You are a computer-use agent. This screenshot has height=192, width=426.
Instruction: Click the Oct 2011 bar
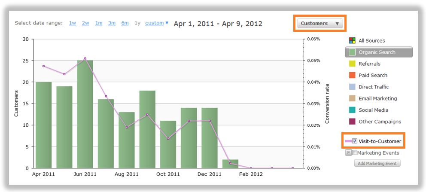click(168, 144)
